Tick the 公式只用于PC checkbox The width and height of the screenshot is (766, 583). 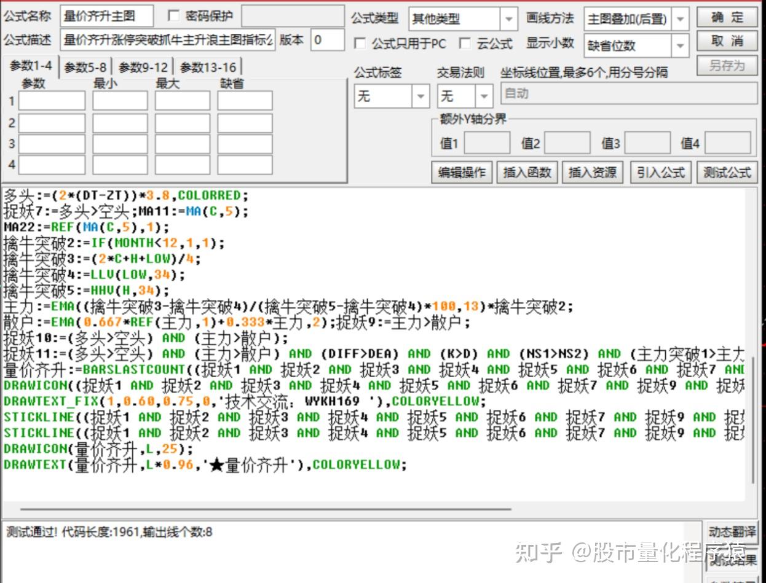pyautogui.click(x=360, y=44)
